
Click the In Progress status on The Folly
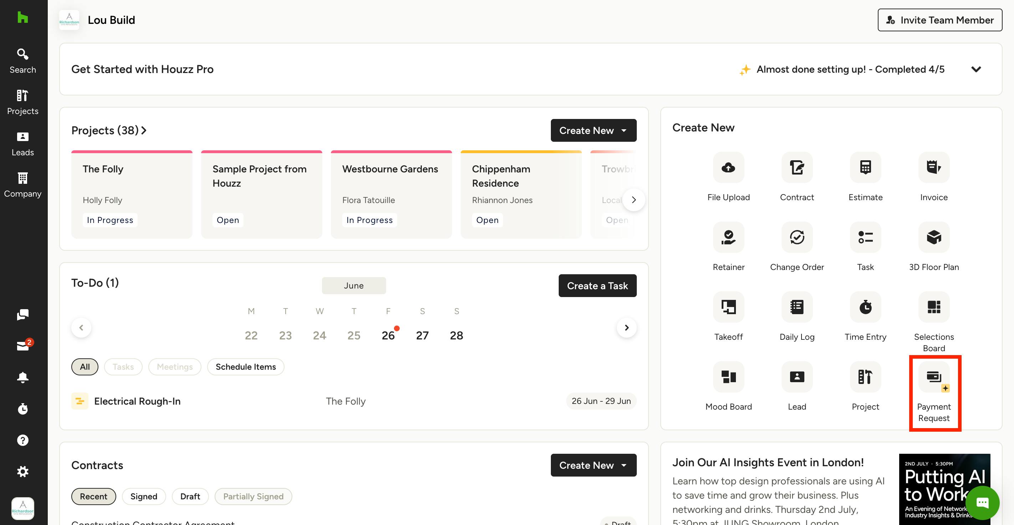pyautogui.click(x=110, y=220)
